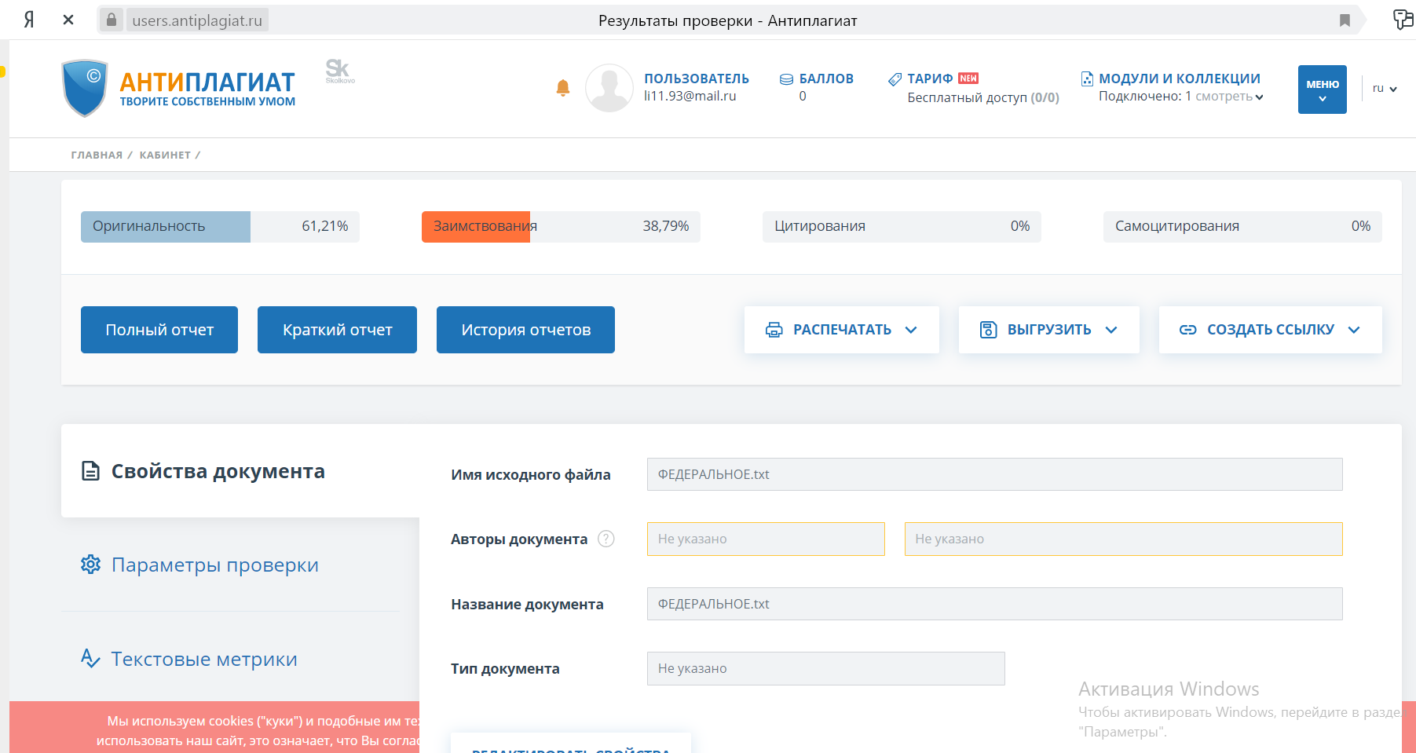Screen dimensions: 1416x753
Task: Open the Выгрузить dropdown menu
Action: (x=1048, y=330)
